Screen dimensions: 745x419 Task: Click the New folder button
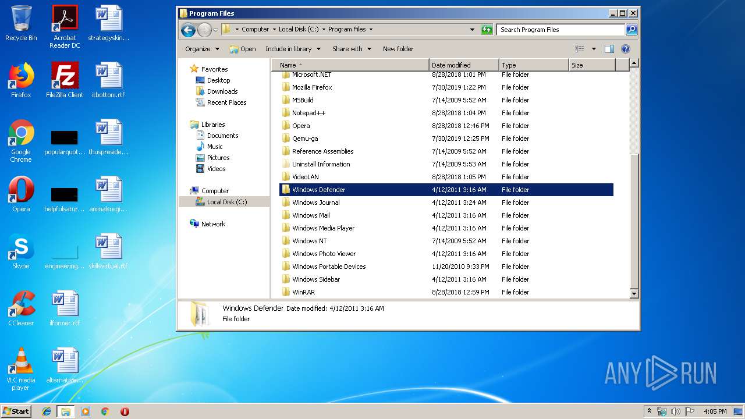click(398, 49)
